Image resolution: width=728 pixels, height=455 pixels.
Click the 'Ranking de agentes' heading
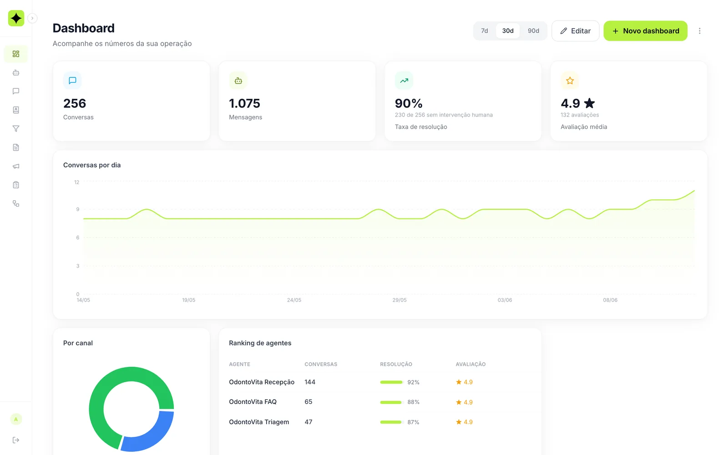click(x=260, y=343)
